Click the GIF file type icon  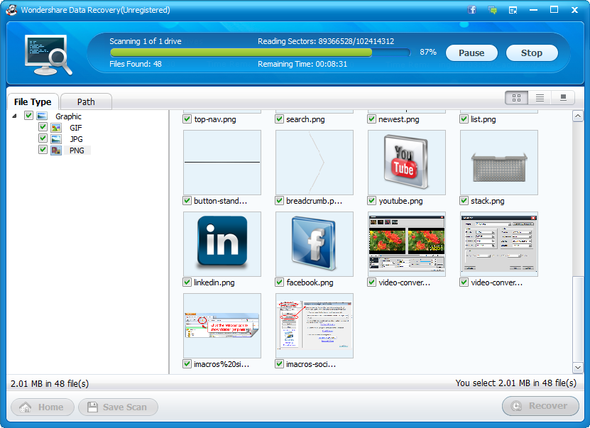[x=56, y=128]
